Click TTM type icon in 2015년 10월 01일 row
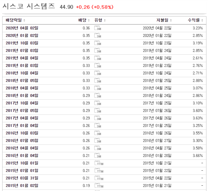The width and height of the screenshot is (208, 191). click(99, 163)
